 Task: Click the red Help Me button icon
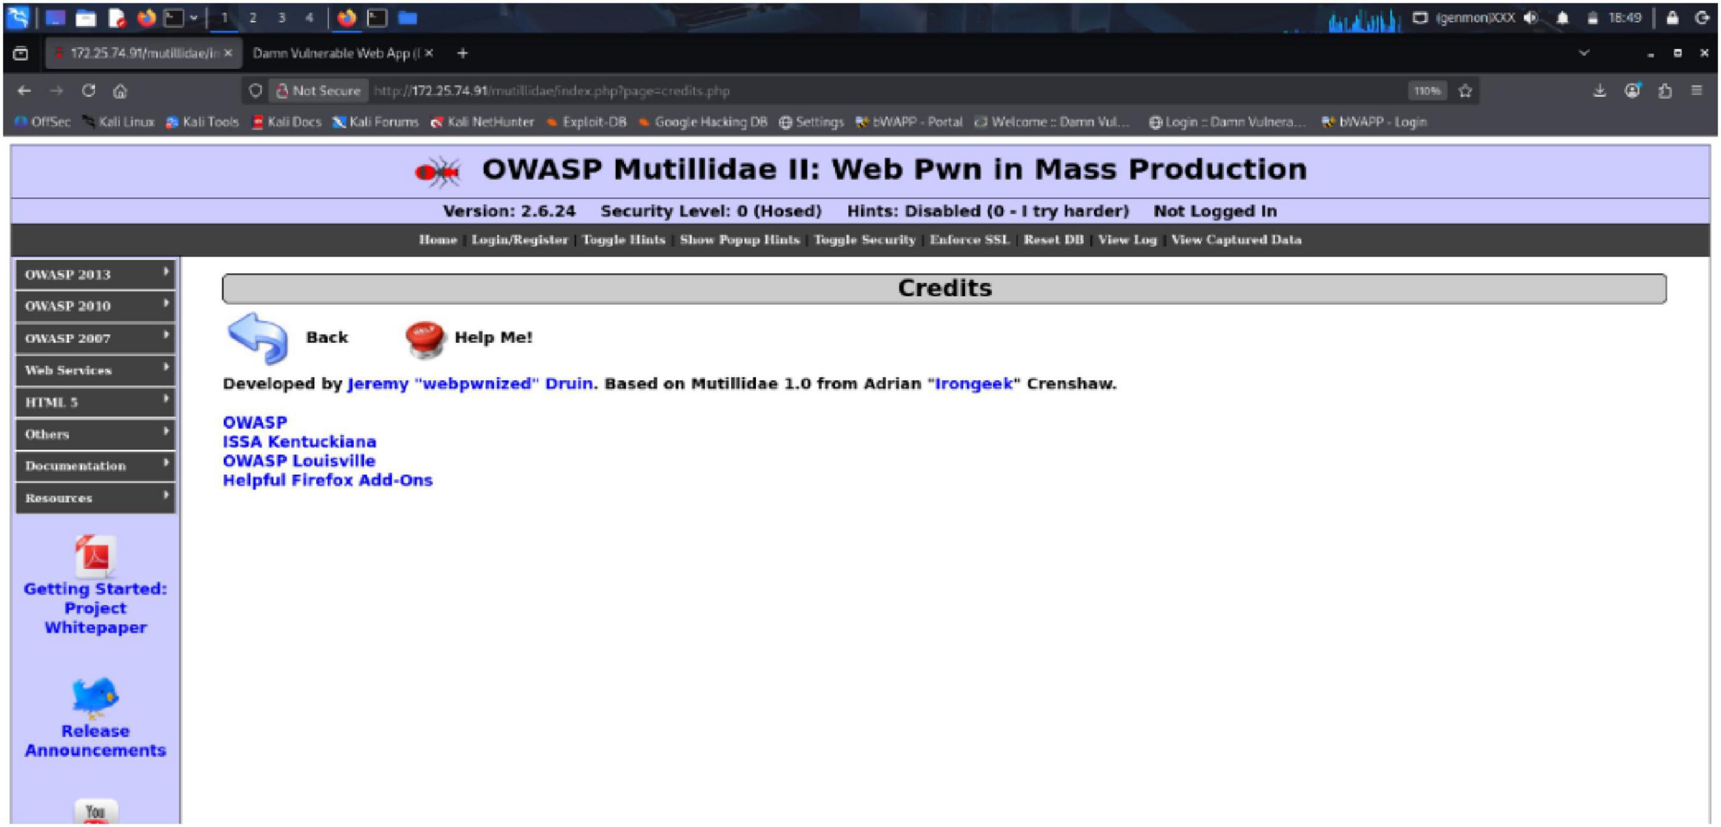pos(425,339)
